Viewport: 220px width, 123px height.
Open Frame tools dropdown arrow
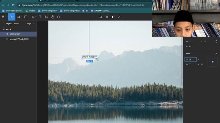[21, 17]
